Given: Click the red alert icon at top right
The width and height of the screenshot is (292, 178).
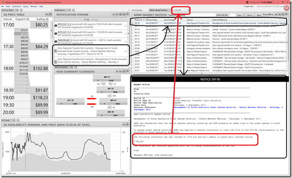Looking at the screenshot, I should pos(286,8).
